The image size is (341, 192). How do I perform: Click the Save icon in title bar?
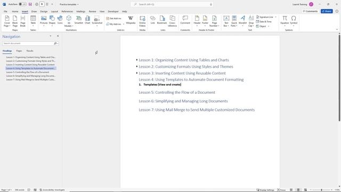[x=30, y=4]
